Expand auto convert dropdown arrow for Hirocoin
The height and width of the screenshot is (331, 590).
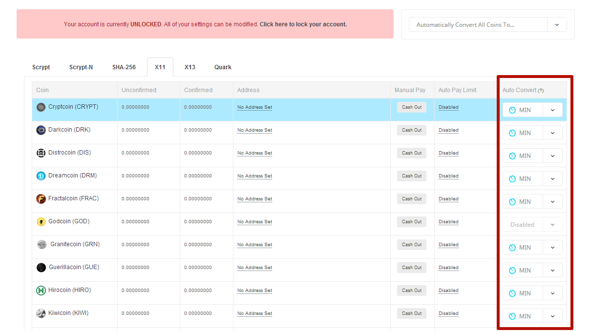pyautogui.click(x=552, y=293)
